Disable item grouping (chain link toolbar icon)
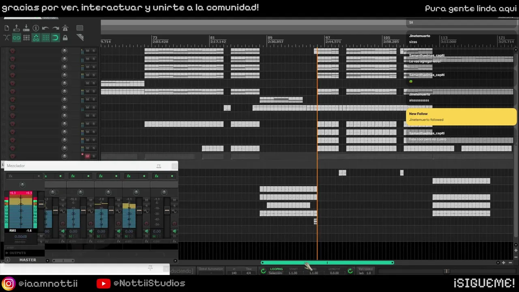519x292 pixels. pos(17,38)
